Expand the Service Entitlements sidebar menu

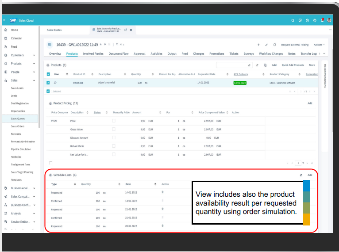pos(34,222)
